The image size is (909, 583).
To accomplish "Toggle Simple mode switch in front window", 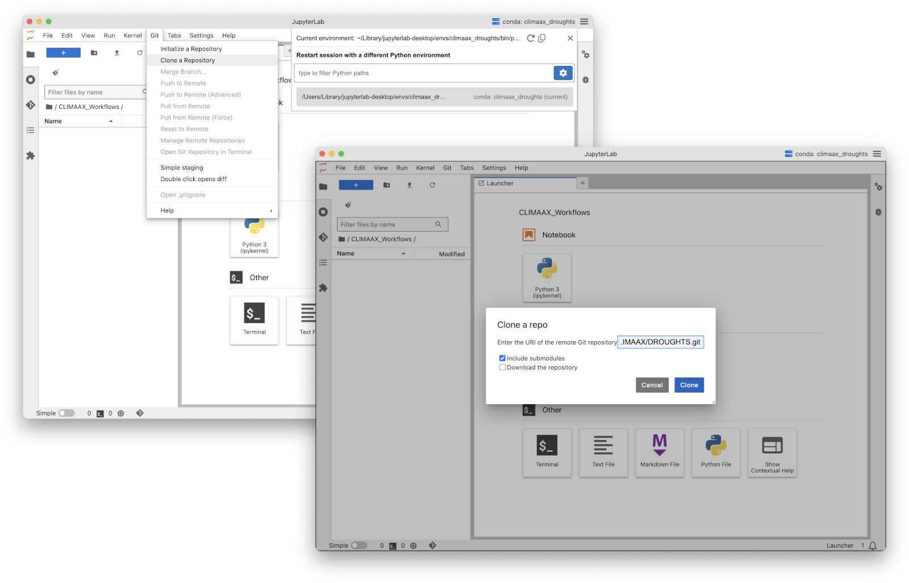I will (x=359, y=546).
